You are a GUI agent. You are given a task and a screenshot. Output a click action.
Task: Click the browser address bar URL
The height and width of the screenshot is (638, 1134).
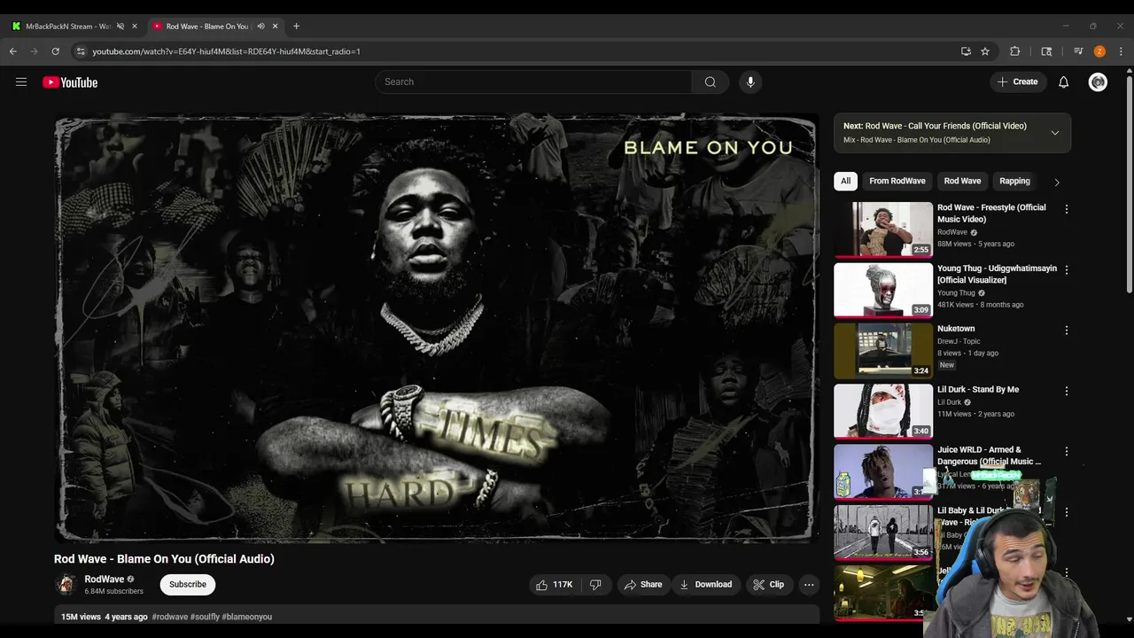coord(226,51)
